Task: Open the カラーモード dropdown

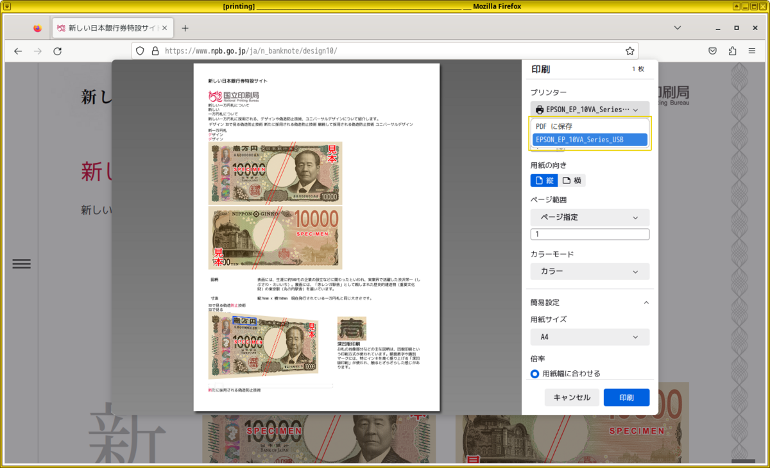Action: coord(589,271)
